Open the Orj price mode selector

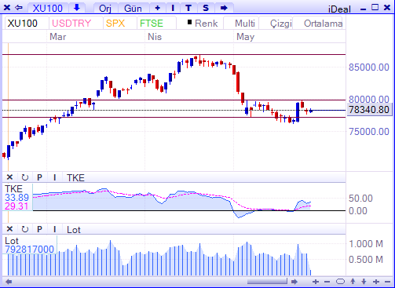[105, 8]
